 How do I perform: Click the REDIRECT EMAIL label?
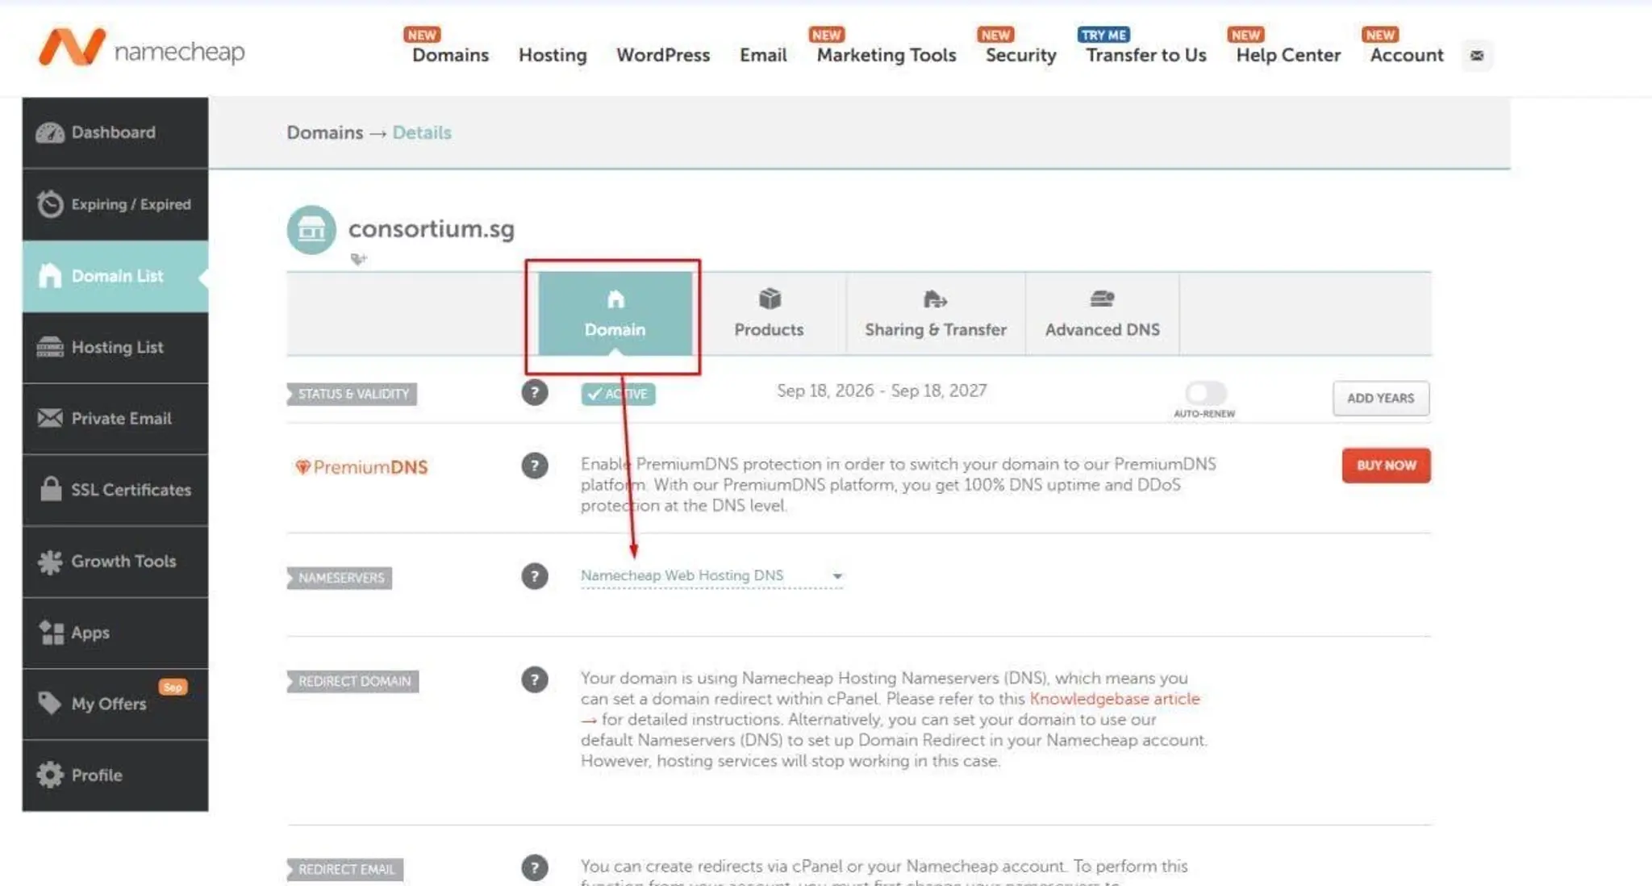click(345, 869)
